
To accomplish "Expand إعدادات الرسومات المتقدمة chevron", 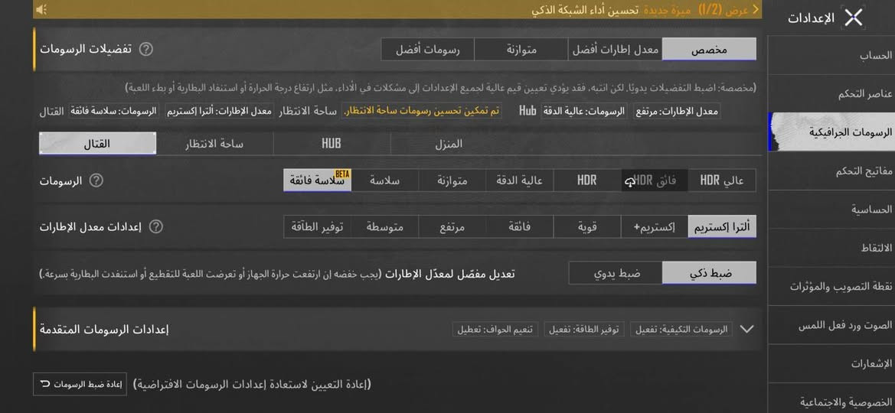I will pyautogui.click(x=746, y=329).
